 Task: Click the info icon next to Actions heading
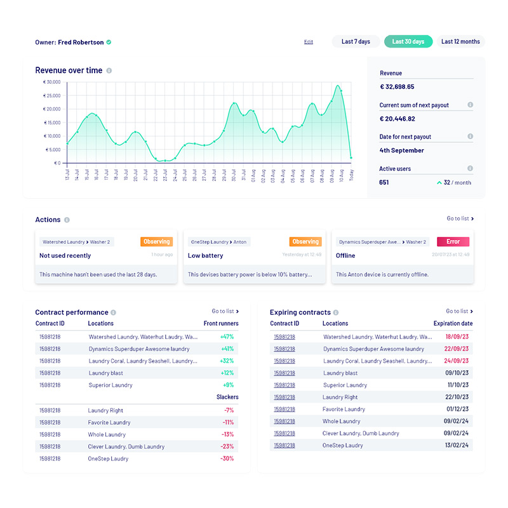(x=67, y=220)
